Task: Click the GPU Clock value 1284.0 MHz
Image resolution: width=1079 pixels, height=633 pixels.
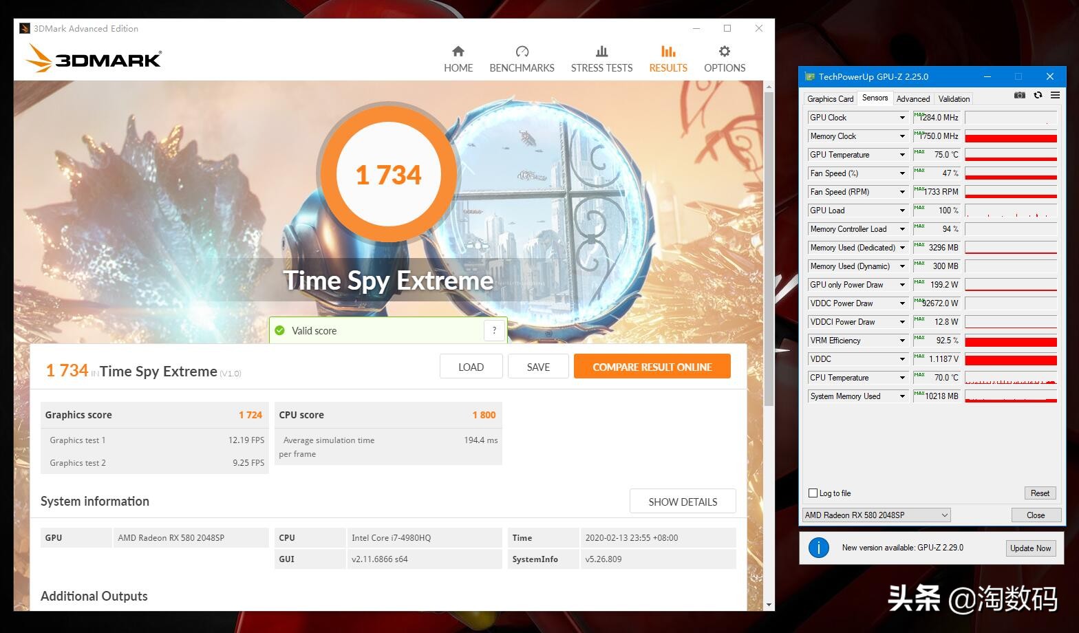Action: (937, 118)
